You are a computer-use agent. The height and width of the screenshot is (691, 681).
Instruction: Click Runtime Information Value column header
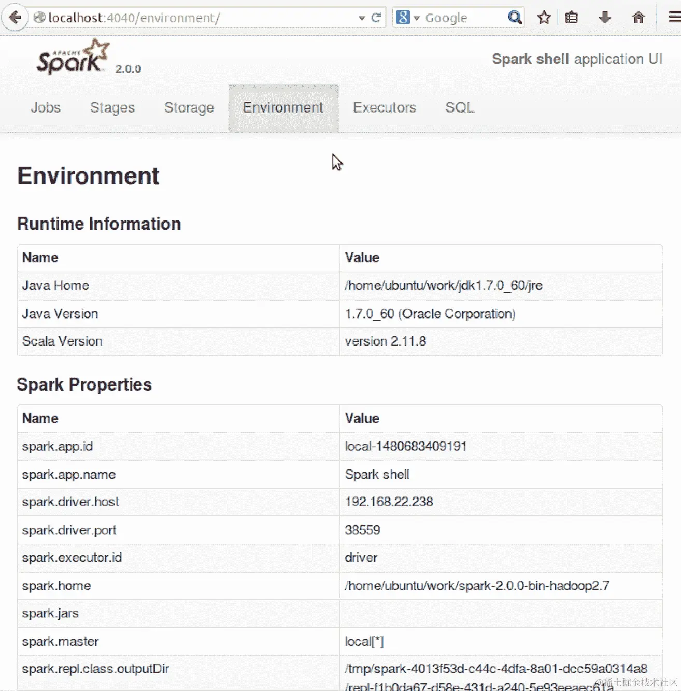(501, 258)
